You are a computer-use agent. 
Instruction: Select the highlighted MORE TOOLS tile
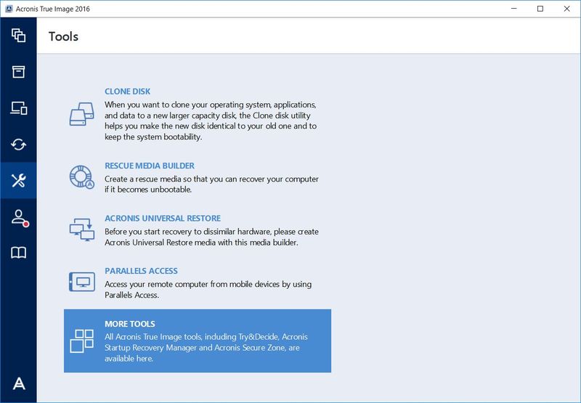(x=197, y=341)
